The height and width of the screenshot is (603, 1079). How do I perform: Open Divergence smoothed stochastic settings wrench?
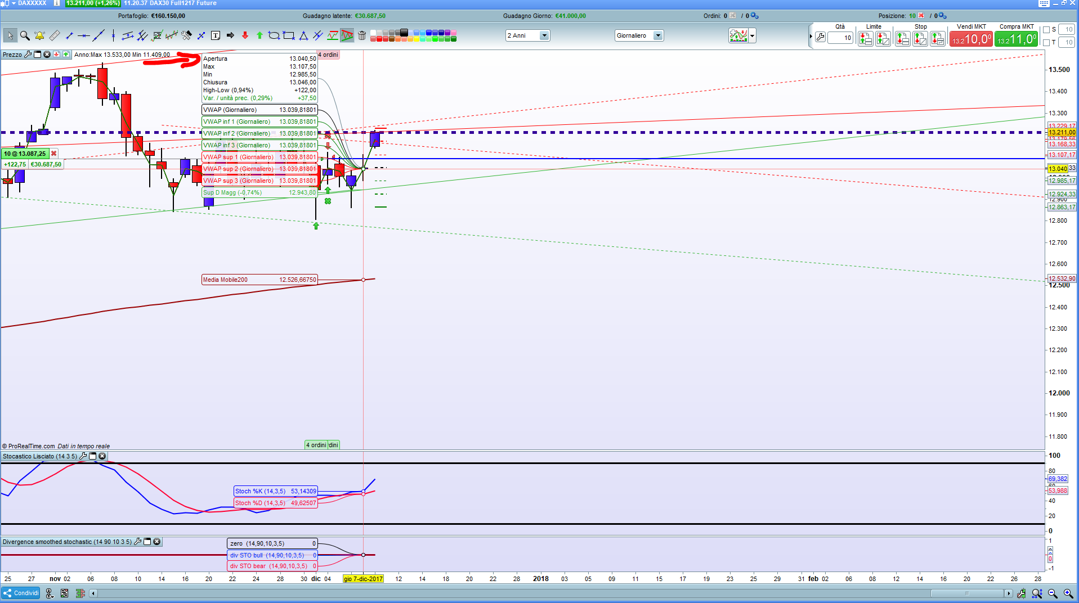(x=138, y=542)
